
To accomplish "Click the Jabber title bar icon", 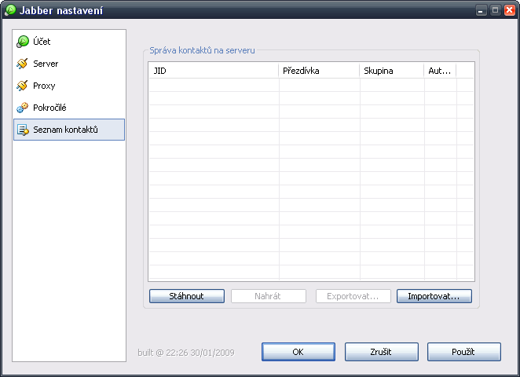I will tap(11, 10).
